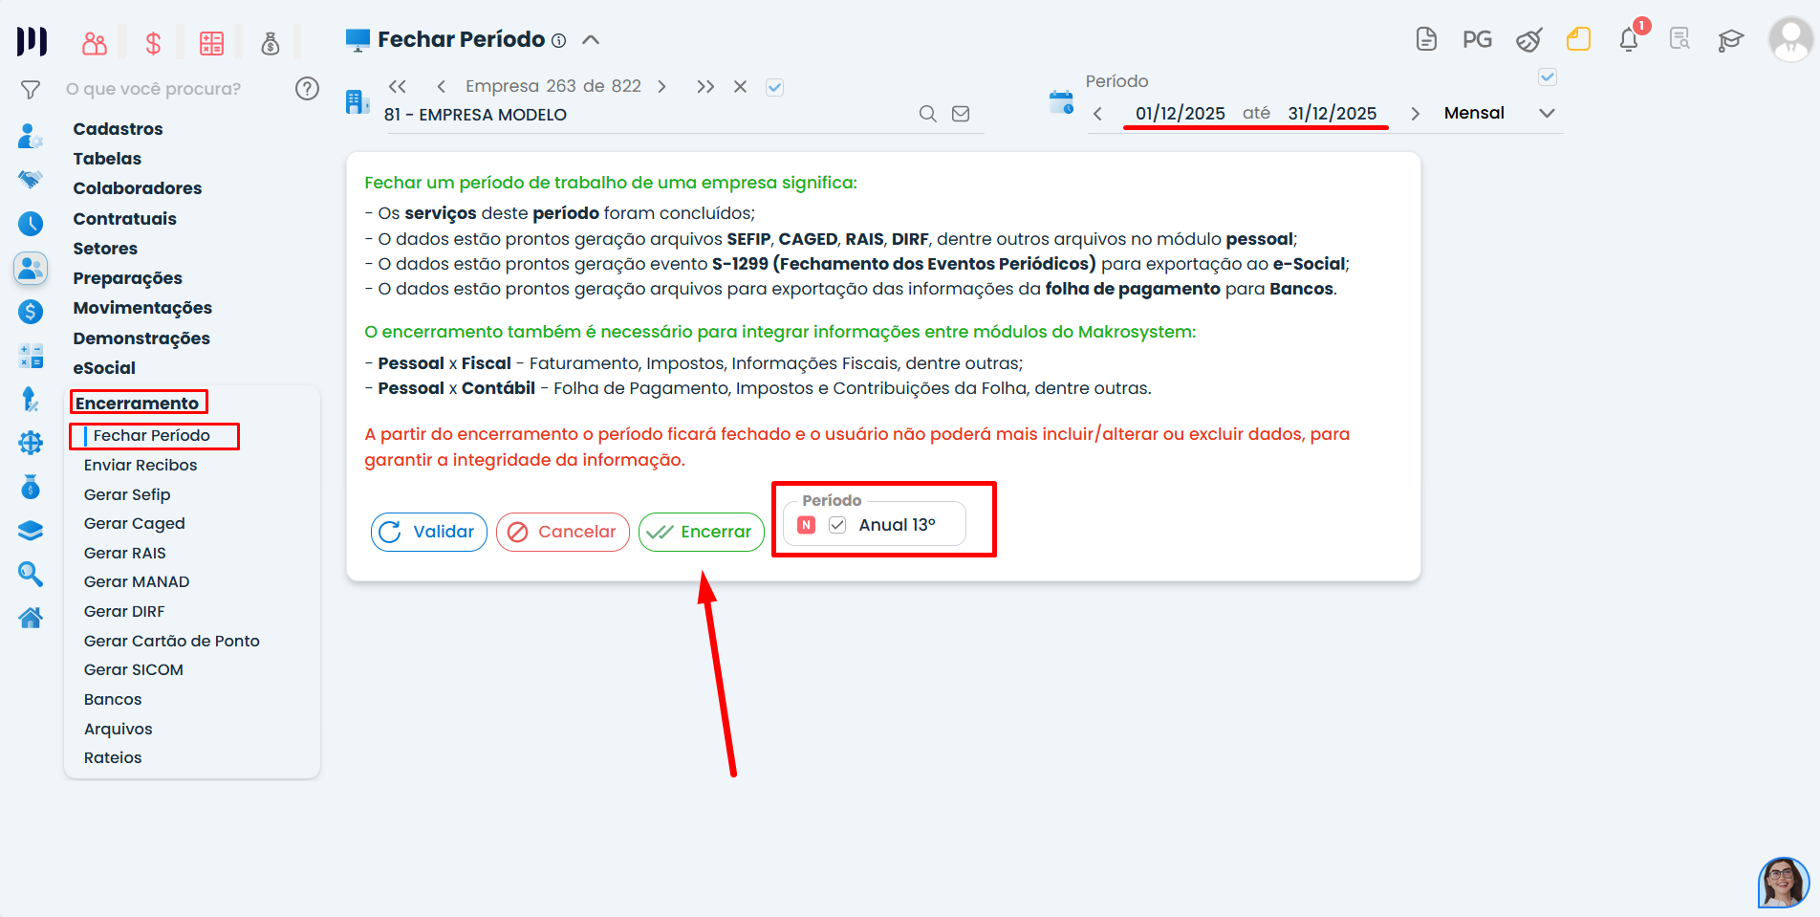Open the gear settings sidebar icon
The width and height of the screenshot is (1820, 917).
pyautogui.click(x=31, y=443)
